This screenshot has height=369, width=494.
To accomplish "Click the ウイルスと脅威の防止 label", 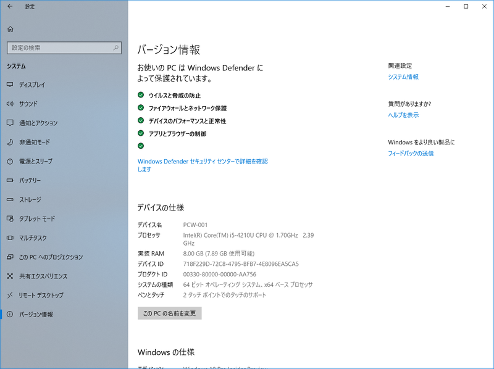I will (175, 96).
